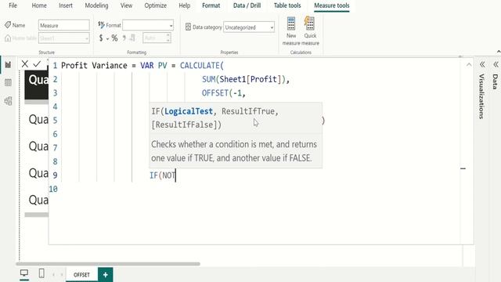Screen dimensions: 501x282
Task: Click the decimal places format icon
Action: [x=132, y=38]
